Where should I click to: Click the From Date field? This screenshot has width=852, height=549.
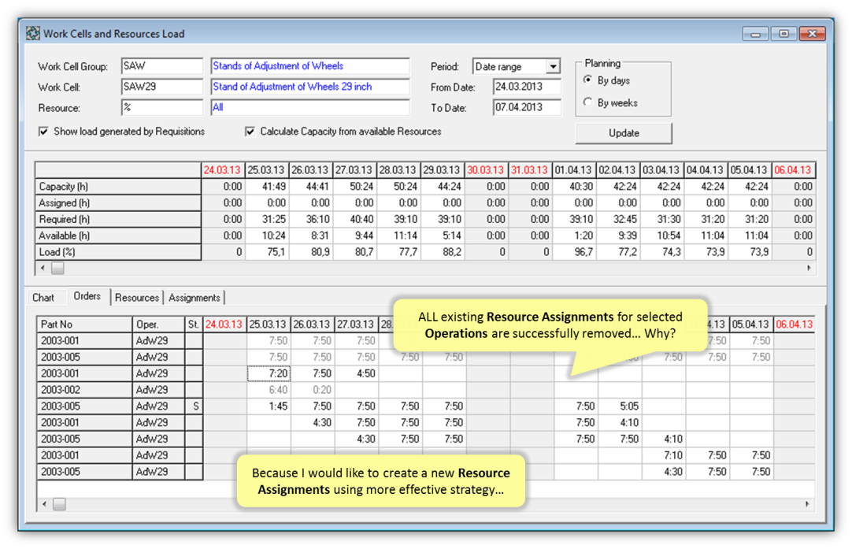point(527,87)
